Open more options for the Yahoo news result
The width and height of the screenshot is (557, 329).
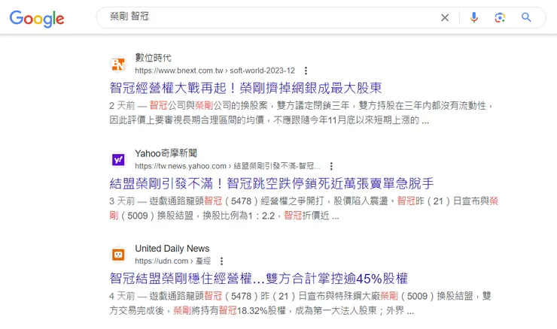click(331, 166)
